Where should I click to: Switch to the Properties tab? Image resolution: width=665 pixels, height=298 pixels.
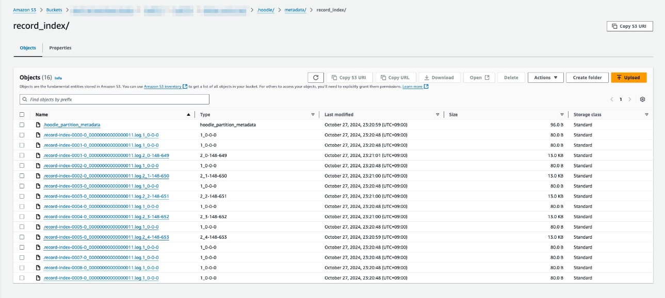pos(60,48)
